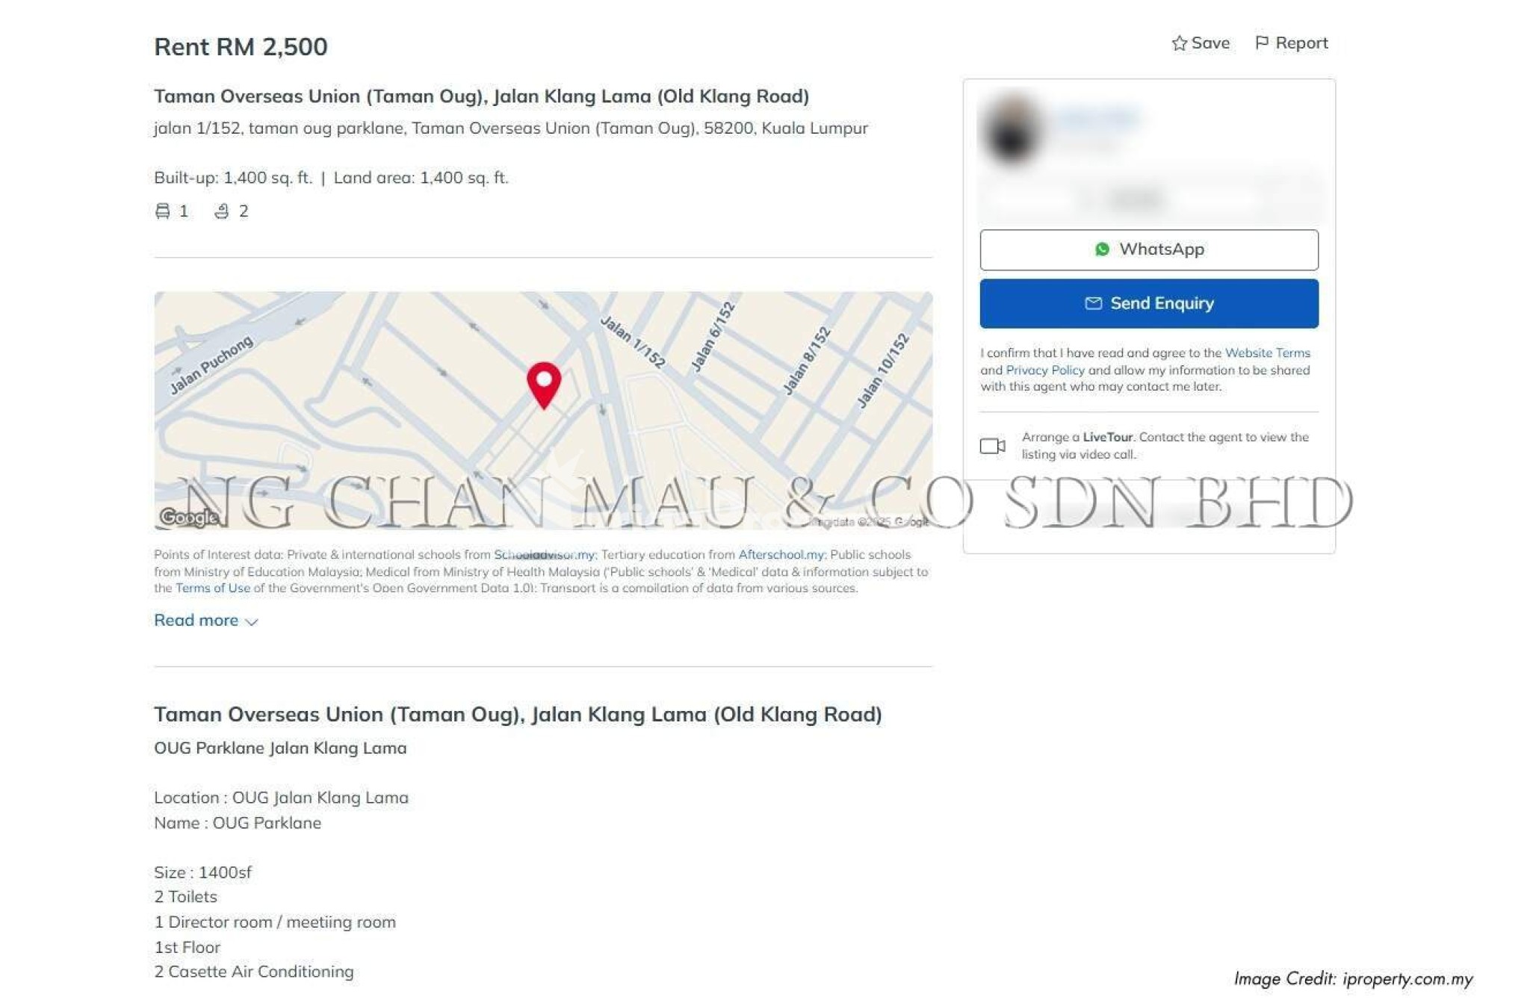This screenshot has width=1530, height=1006.
Task: Click the Save star icon
Action: click(1179, 43)
